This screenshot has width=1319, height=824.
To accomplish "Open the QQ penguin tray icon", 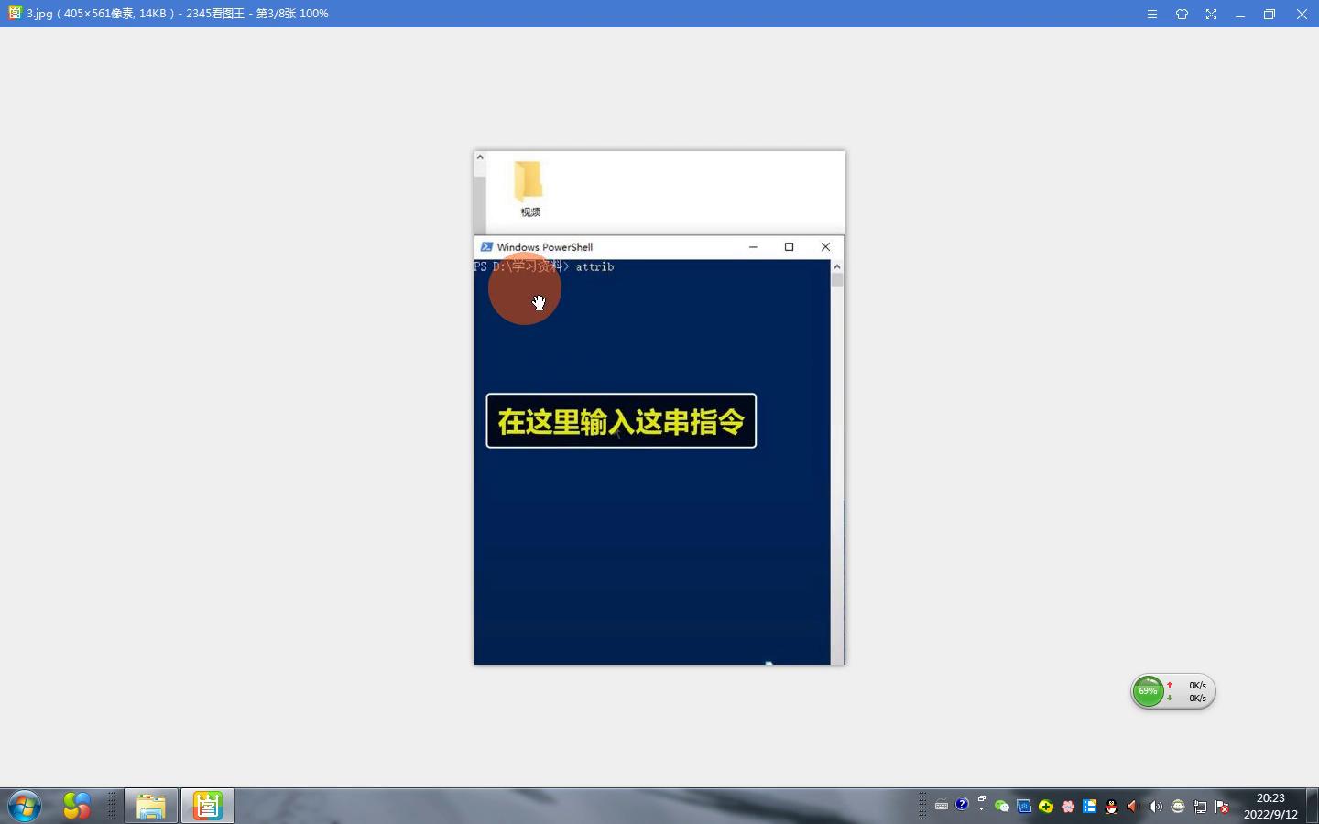I will pos(1111,807).
